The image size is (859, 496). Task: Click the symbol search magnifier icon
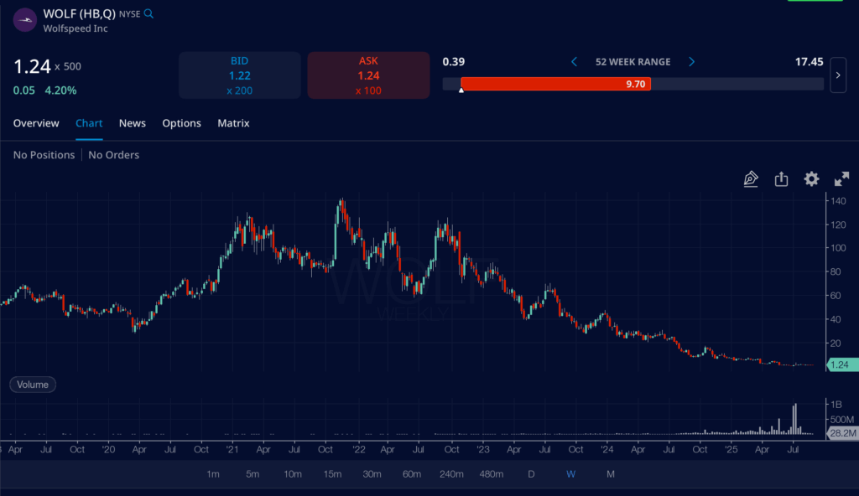coord(148,13)
